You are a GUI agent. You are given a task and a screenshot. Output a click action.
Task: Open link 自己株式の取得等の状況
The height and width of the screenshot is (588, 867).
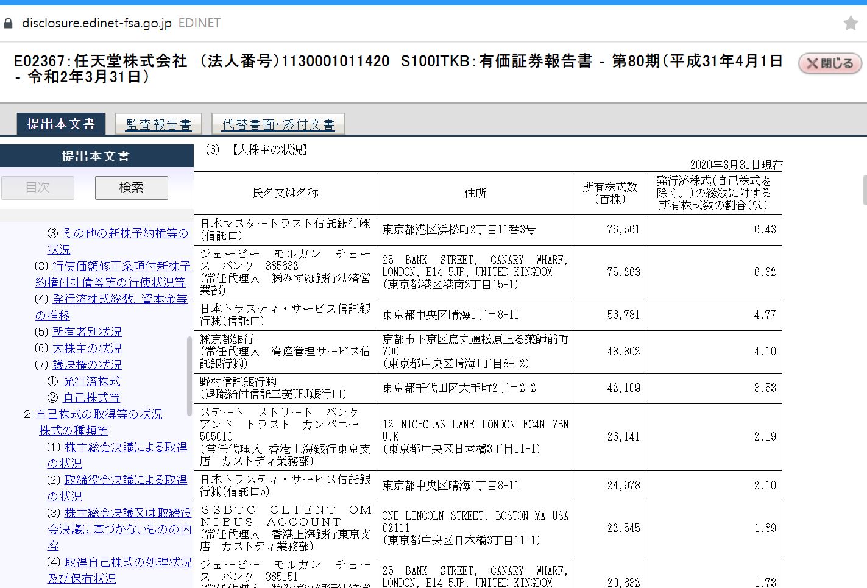pyautogui.click(x=99, y=414)
